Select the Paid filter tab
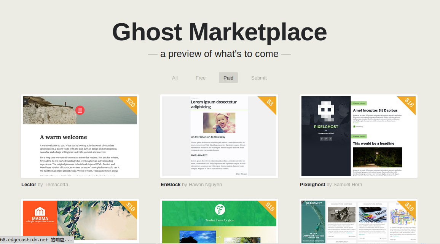 (x=228, y=78)
